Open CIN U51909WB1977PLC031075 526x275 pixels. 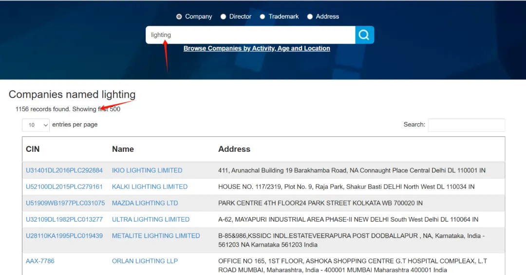coord(65,203)
